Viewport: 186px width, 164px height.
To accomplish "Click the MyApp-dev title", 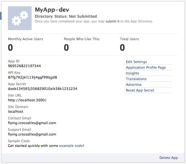I will point(52,10).
